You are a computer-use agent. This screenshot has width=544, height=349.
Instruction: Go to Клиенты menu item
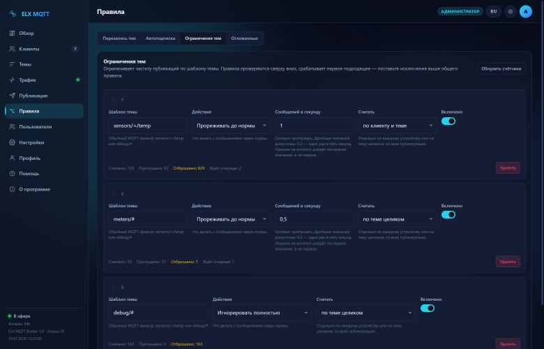[x=44, y=49]
